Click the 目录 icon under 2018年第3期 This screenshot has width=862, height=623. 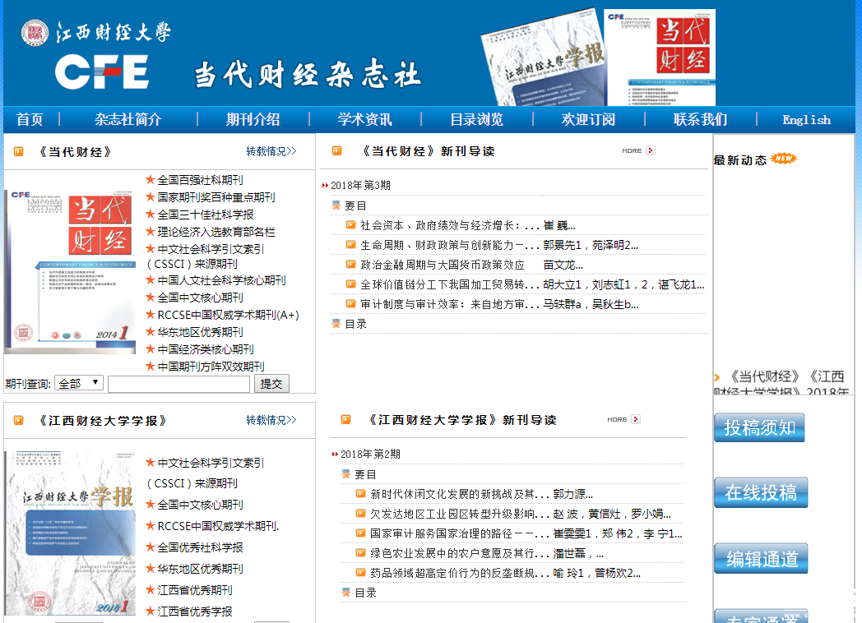click(x=336, y=324)
